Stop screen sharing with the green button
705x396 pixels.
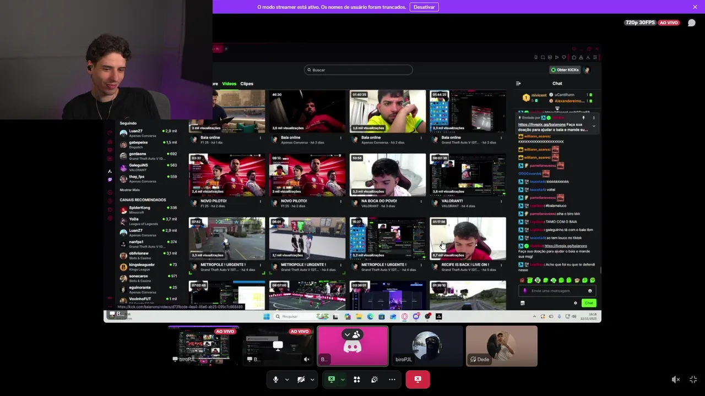332,380
